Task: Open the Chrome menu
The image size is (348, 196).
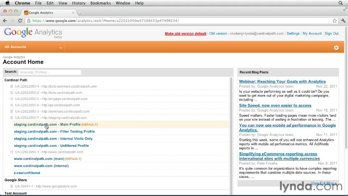Action: pyautogui.click(x=22, y=3)
